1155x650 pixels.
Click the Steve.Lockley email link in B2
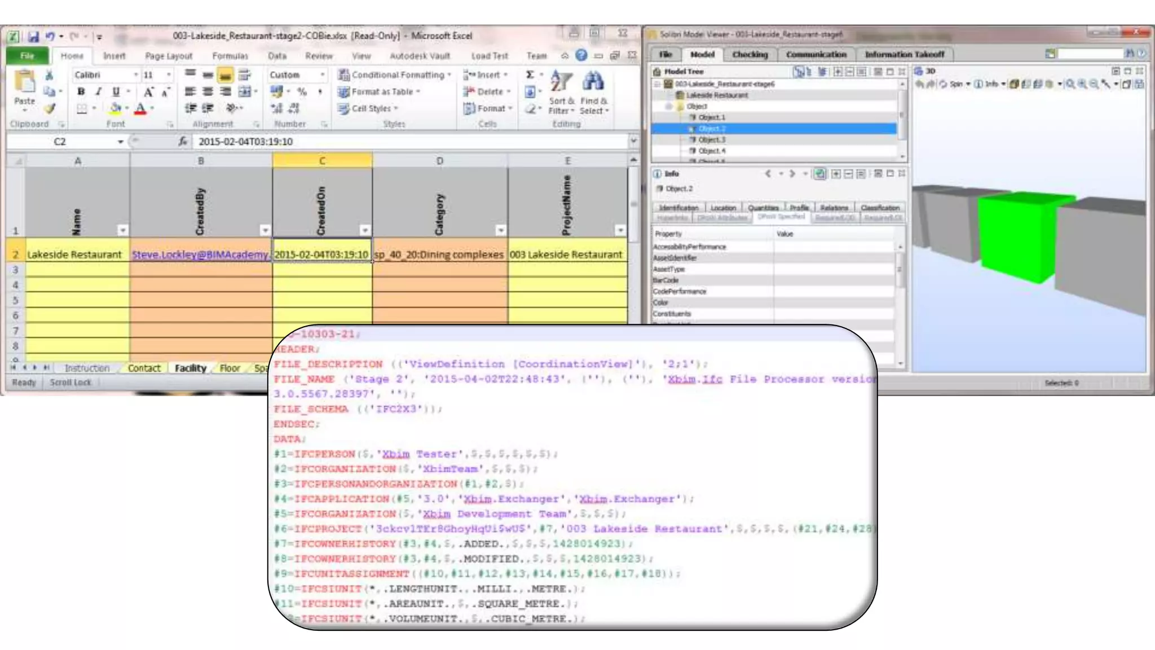pos(200,254)
